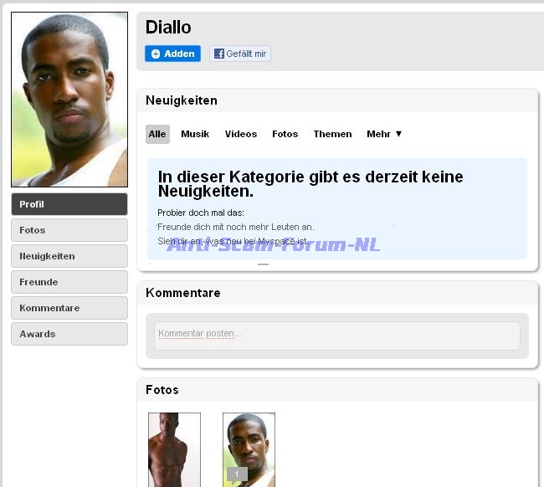Switch to the Musik filter tab
The height and width of the screenshot is (487, 544).
(x=195, y=134)
